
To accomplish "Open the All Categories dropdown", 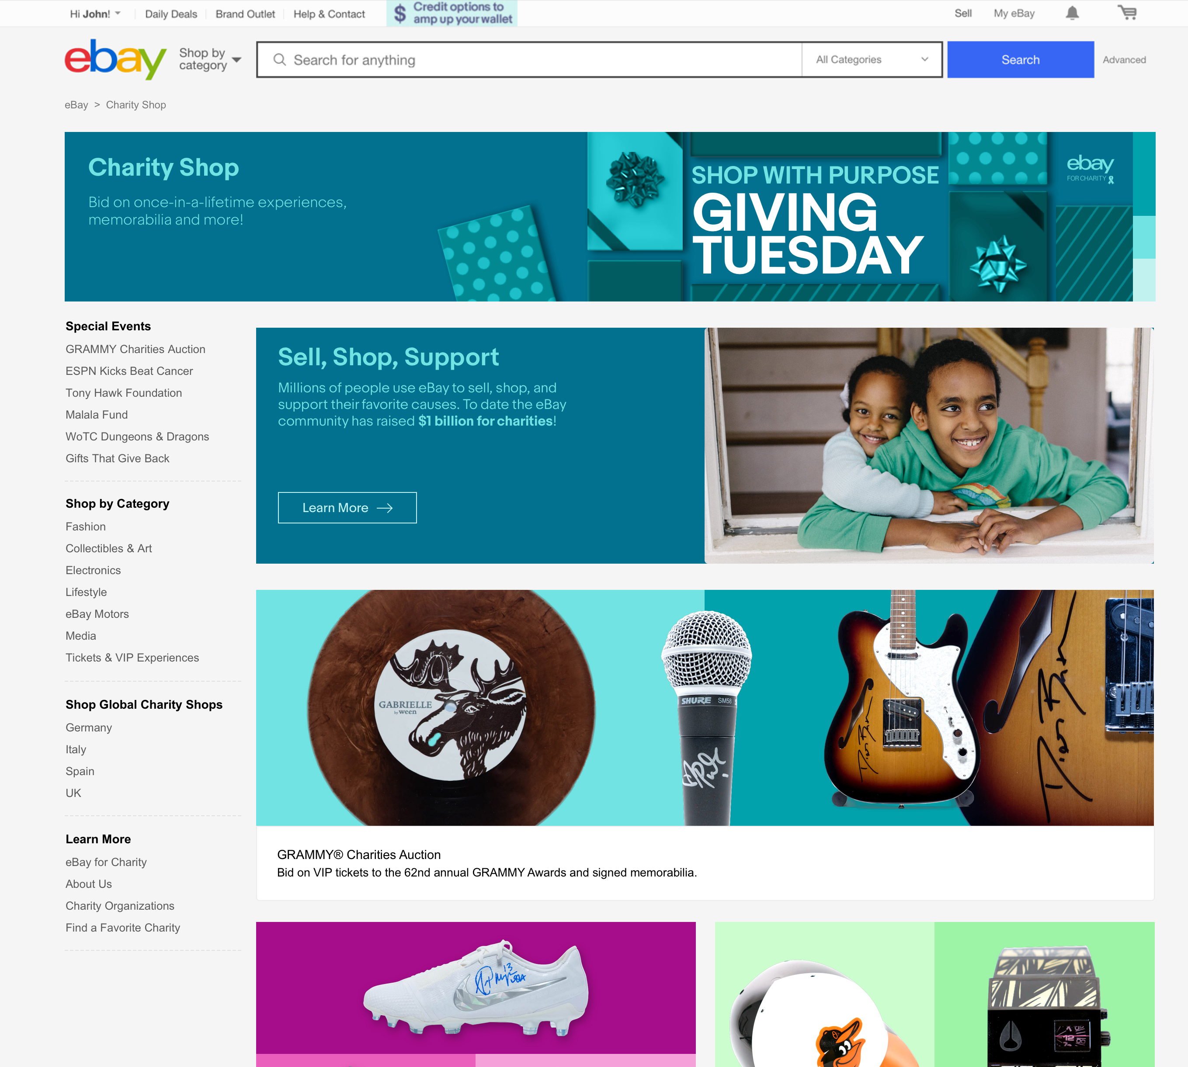I will 872,59.
